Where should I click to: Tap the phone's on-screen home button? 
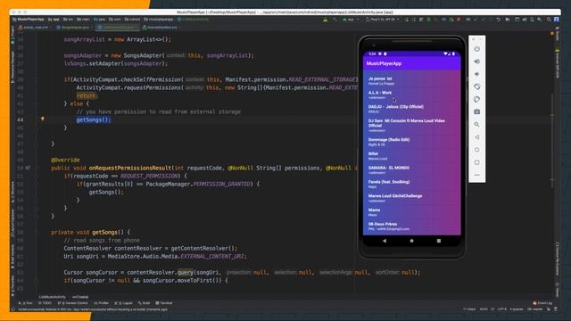click(411, 241)
